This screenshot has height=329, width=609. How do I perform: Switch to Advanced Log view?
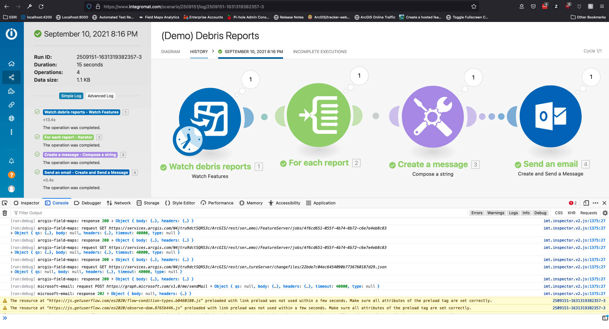[x=100, y=96]
